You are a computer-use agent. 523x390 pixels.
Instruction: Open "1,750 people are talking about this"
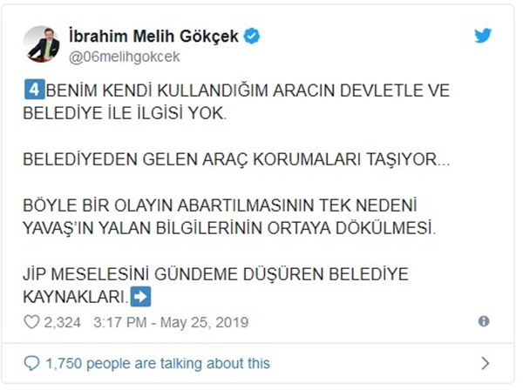coord(158,363)
